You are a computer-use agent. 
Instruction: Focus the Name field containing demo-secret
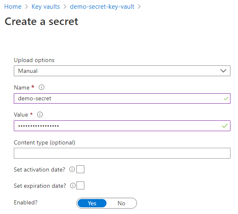122,99
